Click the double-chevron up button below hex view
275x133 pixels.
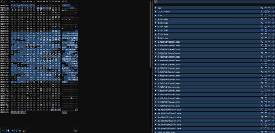tap(76, 131)
